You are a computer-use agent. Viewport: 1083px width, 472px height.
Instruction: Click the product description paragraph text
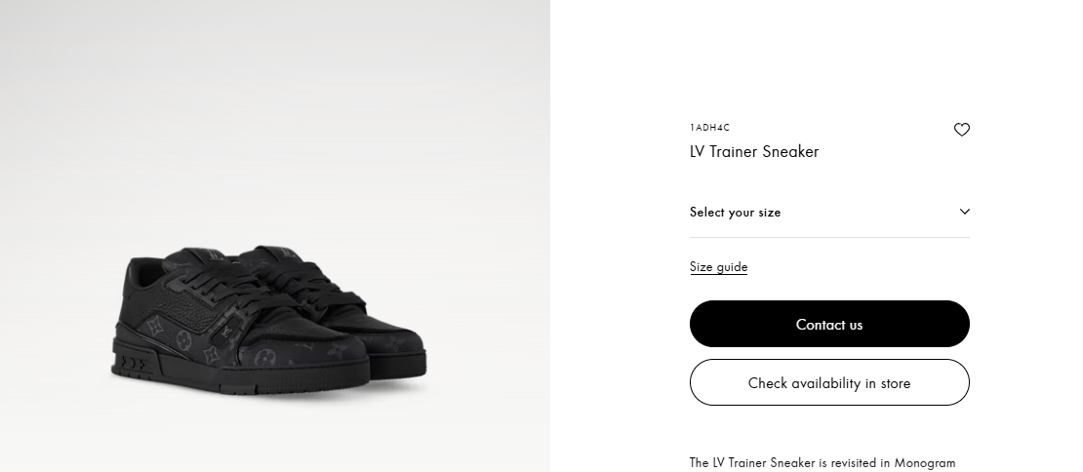(822, 463)
